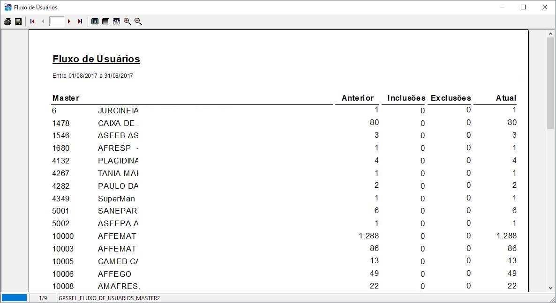Advance to the next report page
Viewport: 556px width, 303px height.
69,22
